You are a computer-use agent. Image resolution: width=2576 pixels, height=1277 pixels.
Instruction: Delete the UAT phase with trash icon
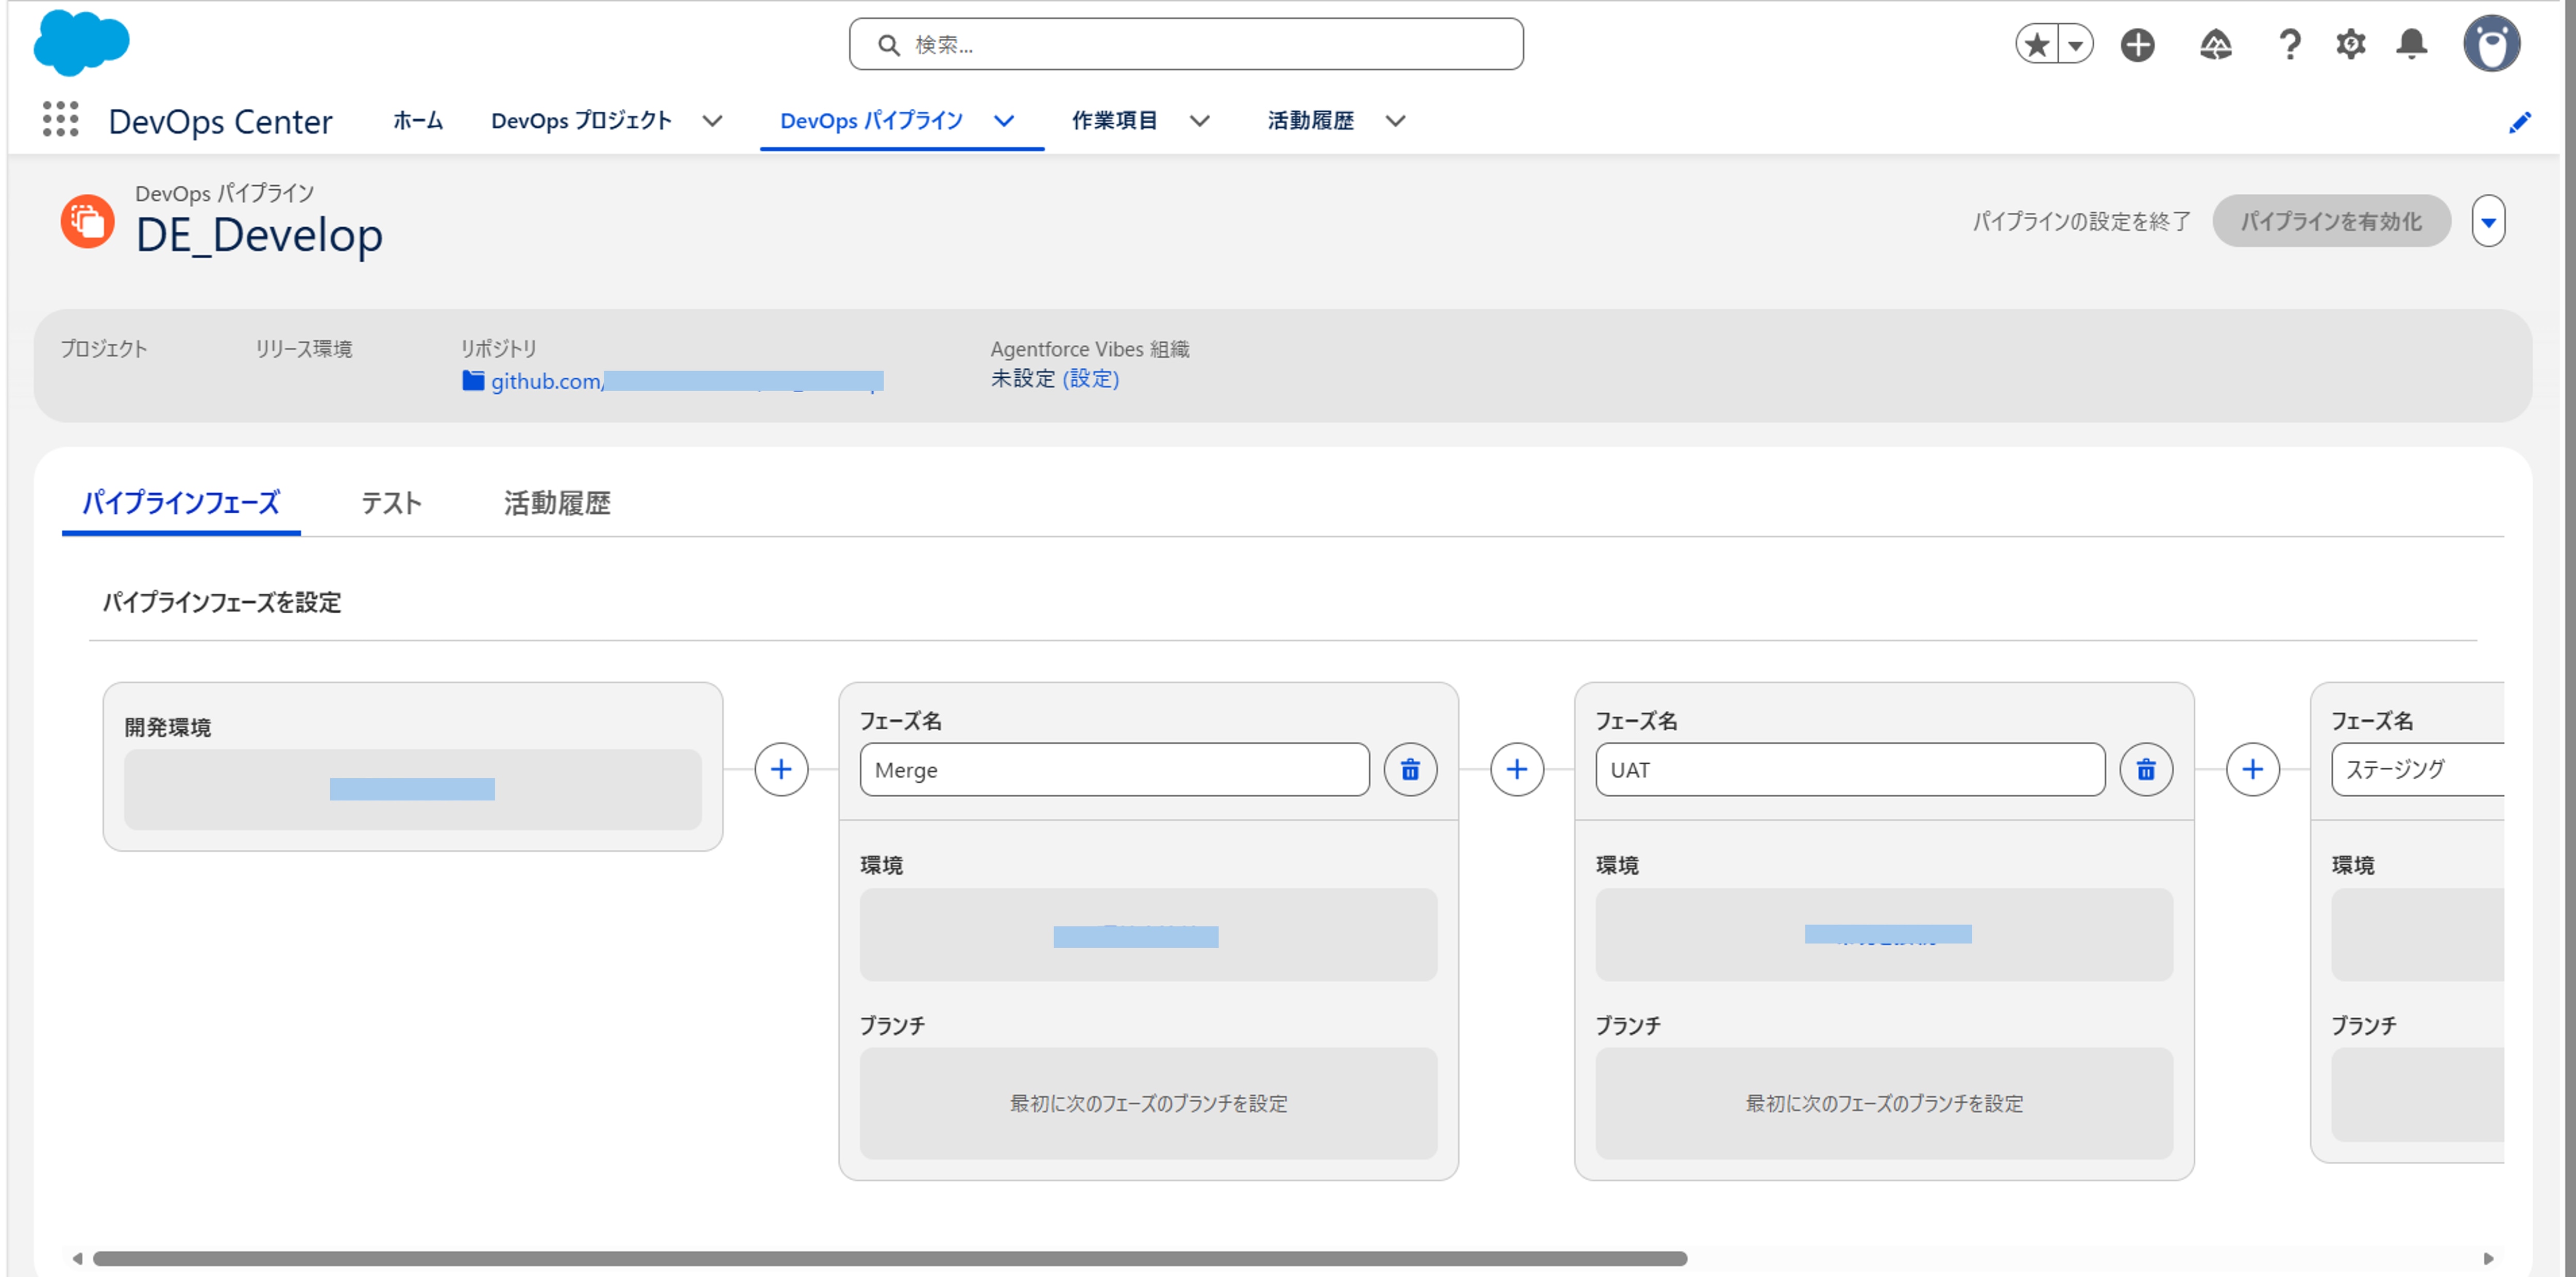coord(2146,769)
